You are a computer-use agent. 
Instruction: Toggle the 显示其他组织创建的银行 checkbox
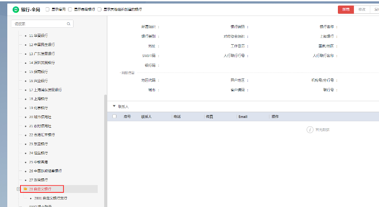100,10
